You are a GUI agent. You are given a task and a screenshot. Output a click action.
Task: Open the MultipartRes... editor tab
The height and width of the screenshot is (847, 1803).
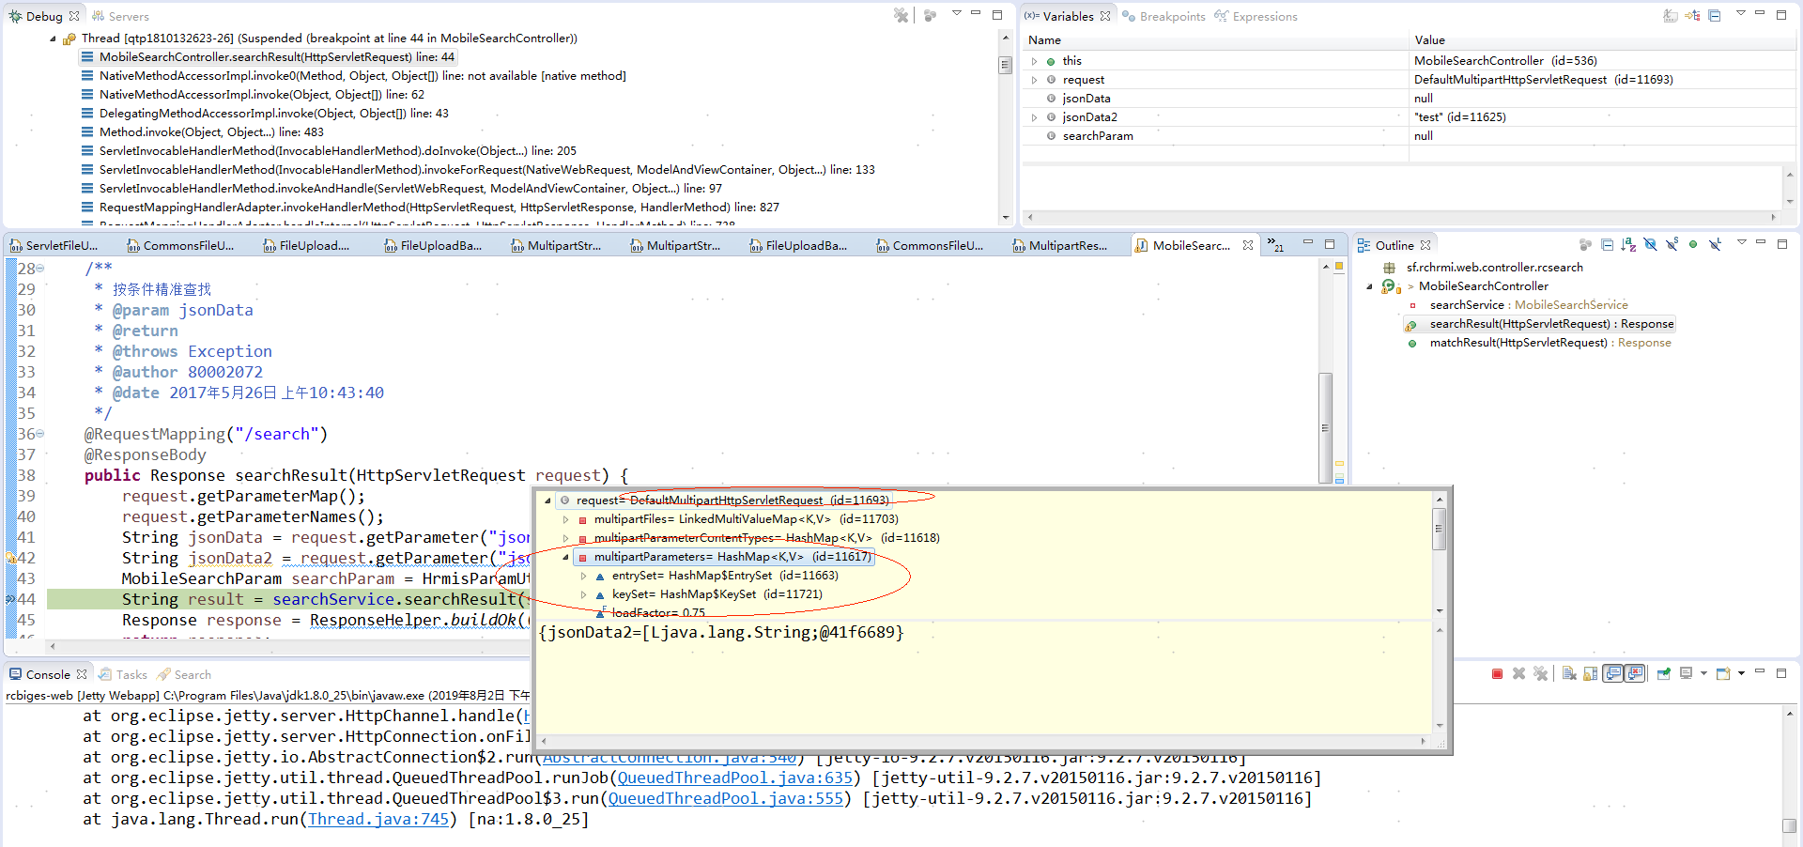pyautogui.click(x=1060, y=246)
